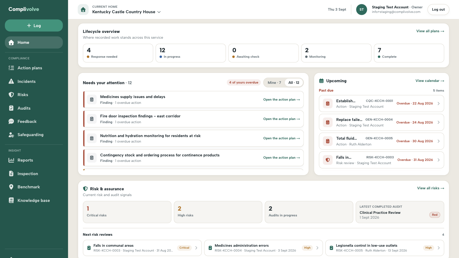
Task: Open Incidents in the sidebar
Action: pos(34,82)
